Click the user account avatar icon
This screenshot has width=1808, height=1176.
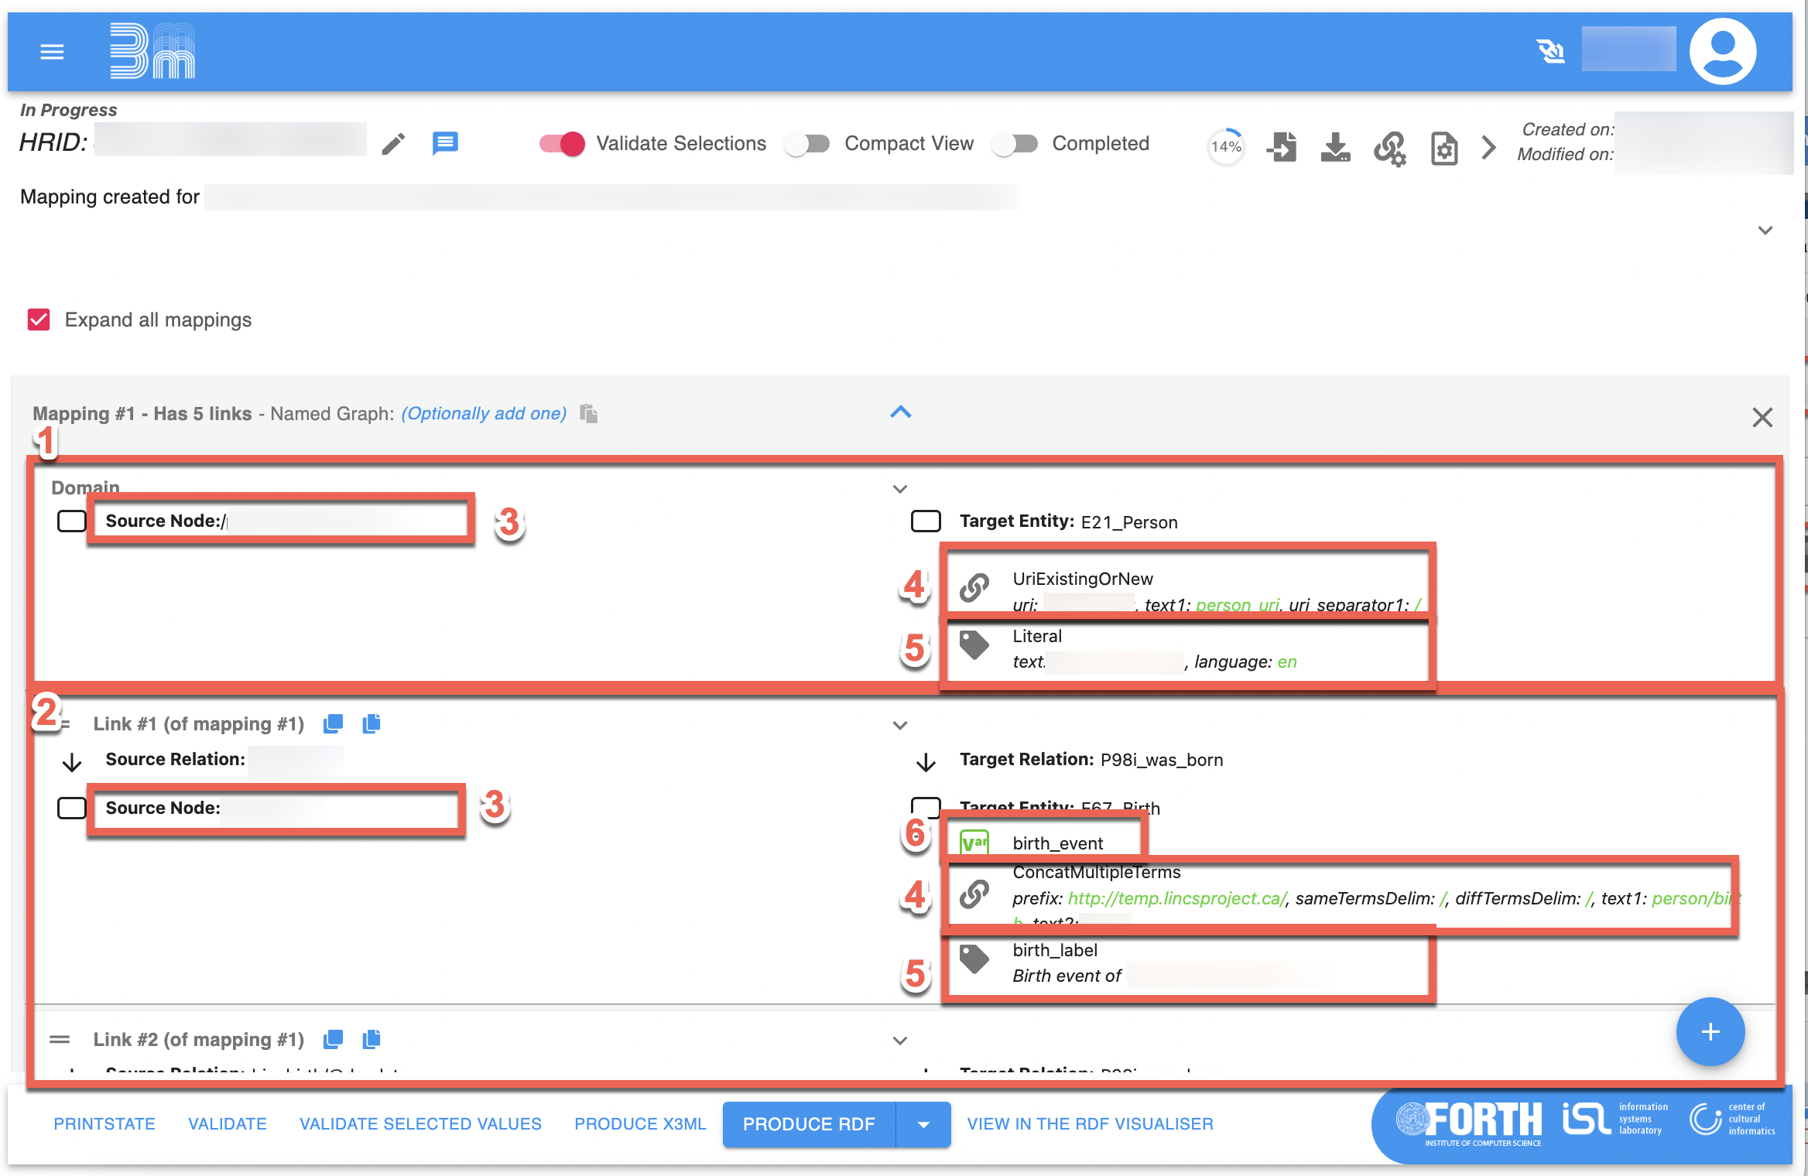[x=1722, y=51]
